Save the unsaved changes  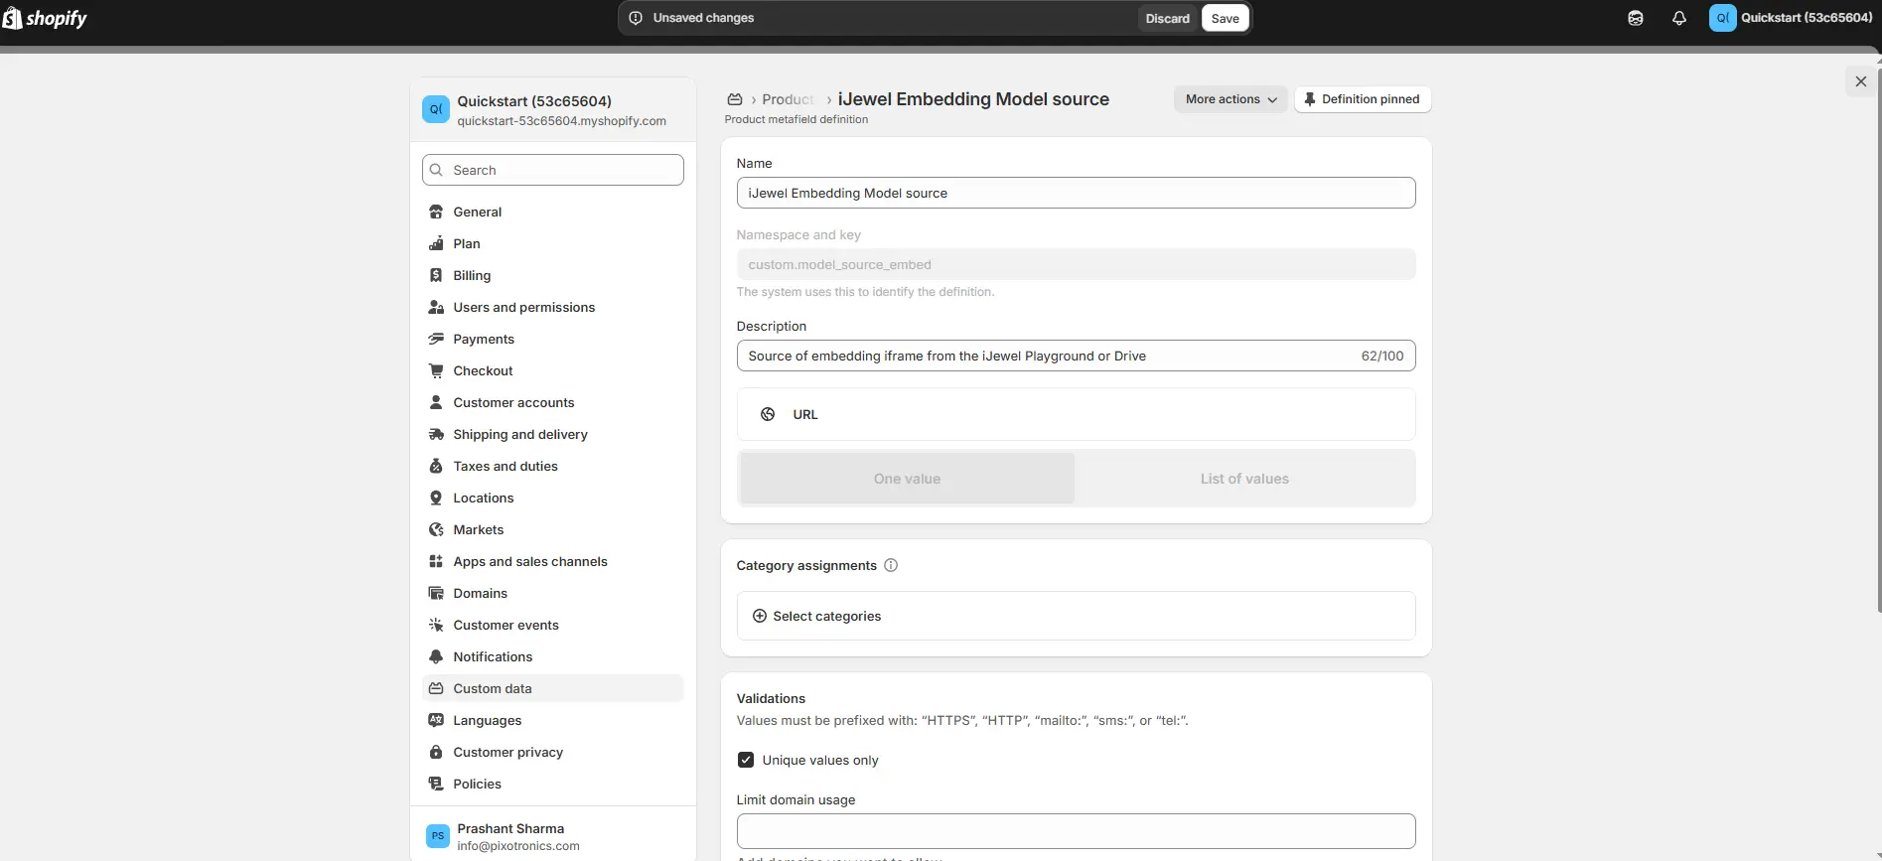[x=1225, y=18]
